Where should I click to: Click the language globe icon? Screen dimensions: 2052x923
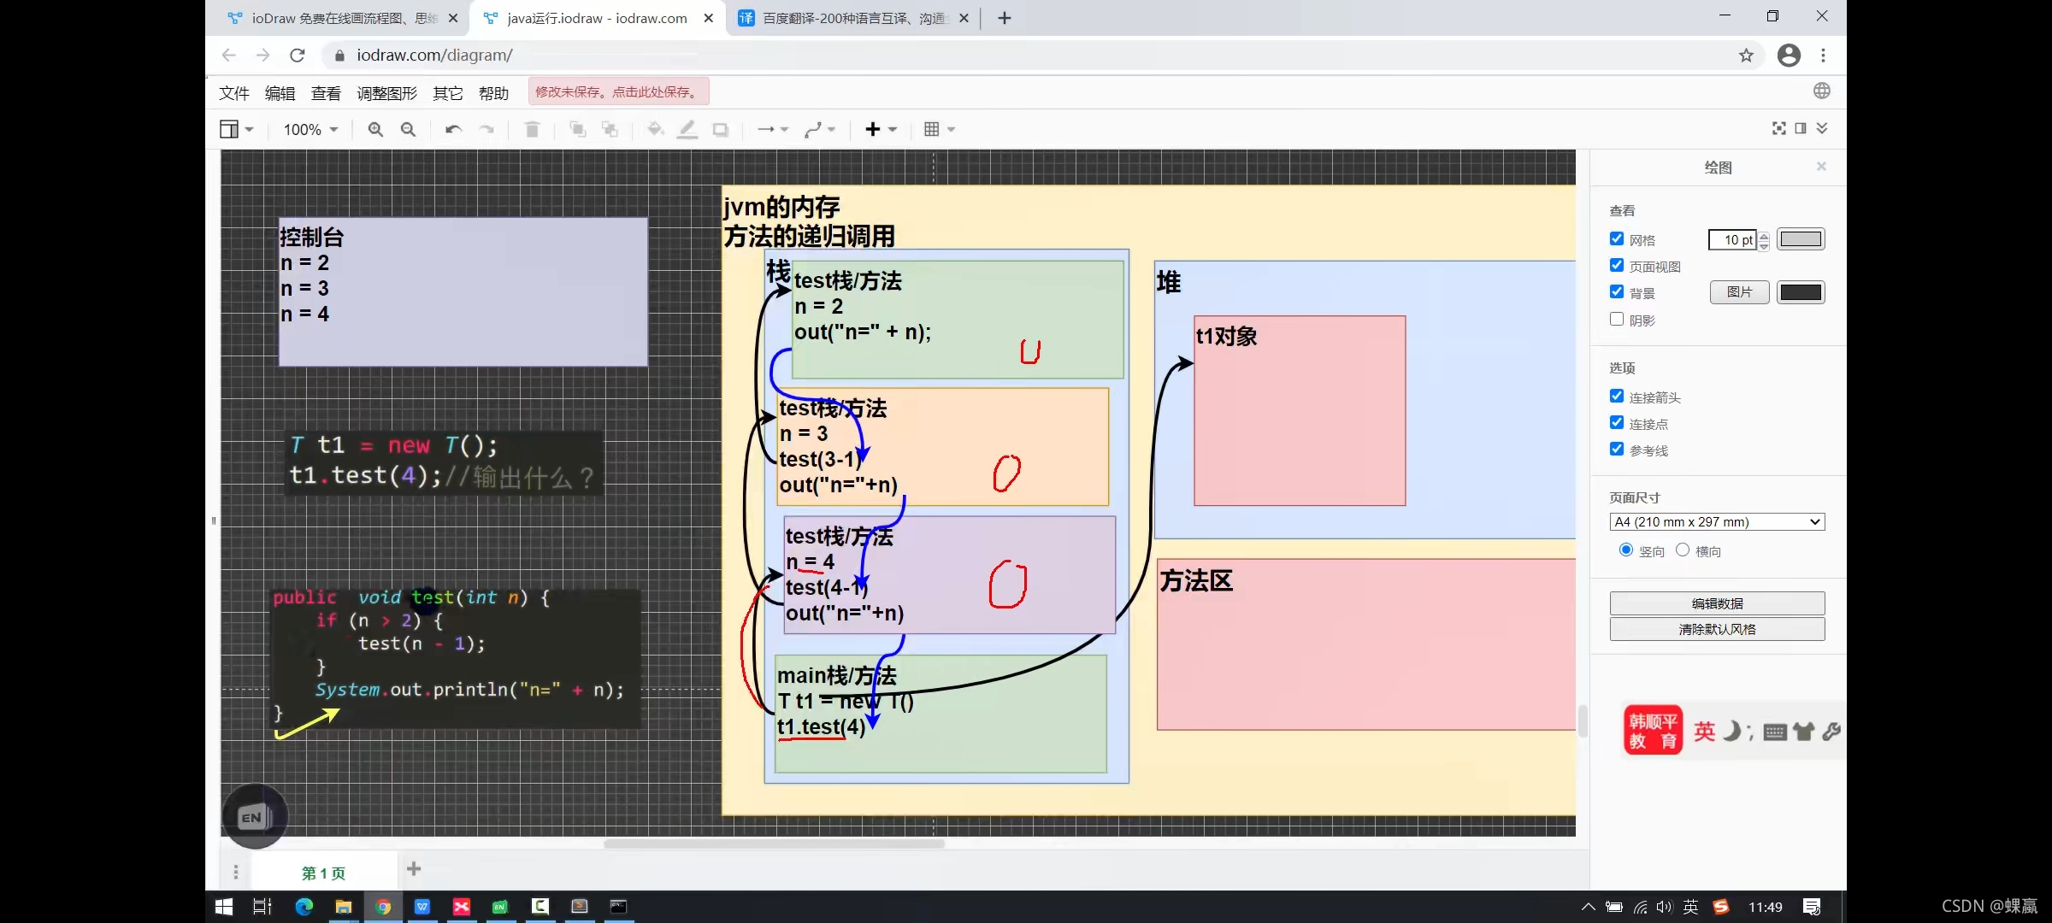point(1821,91)
